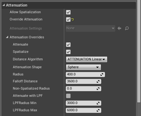Open Attenuation Shape Sphere dropdown
The width and height of the screenshot is (141, 116).
83,67
